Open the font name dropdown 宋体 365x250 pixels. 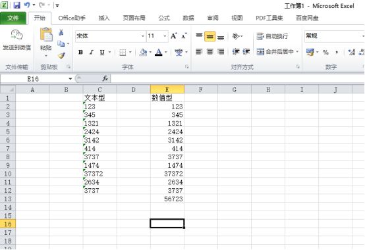click(143, 36)
